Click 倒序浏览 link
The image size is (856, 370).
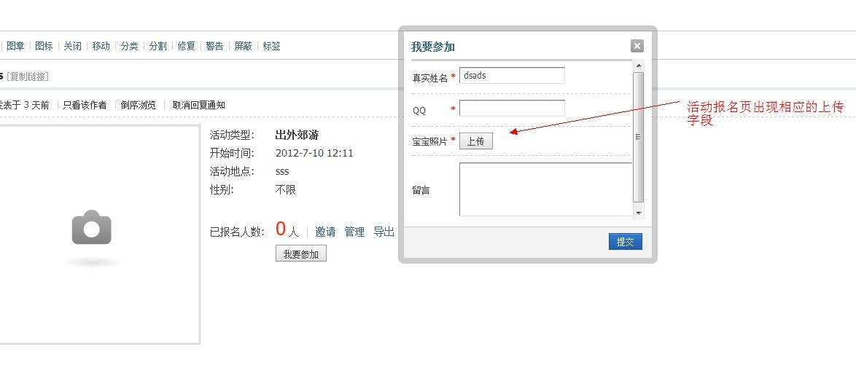click(138, 105)
